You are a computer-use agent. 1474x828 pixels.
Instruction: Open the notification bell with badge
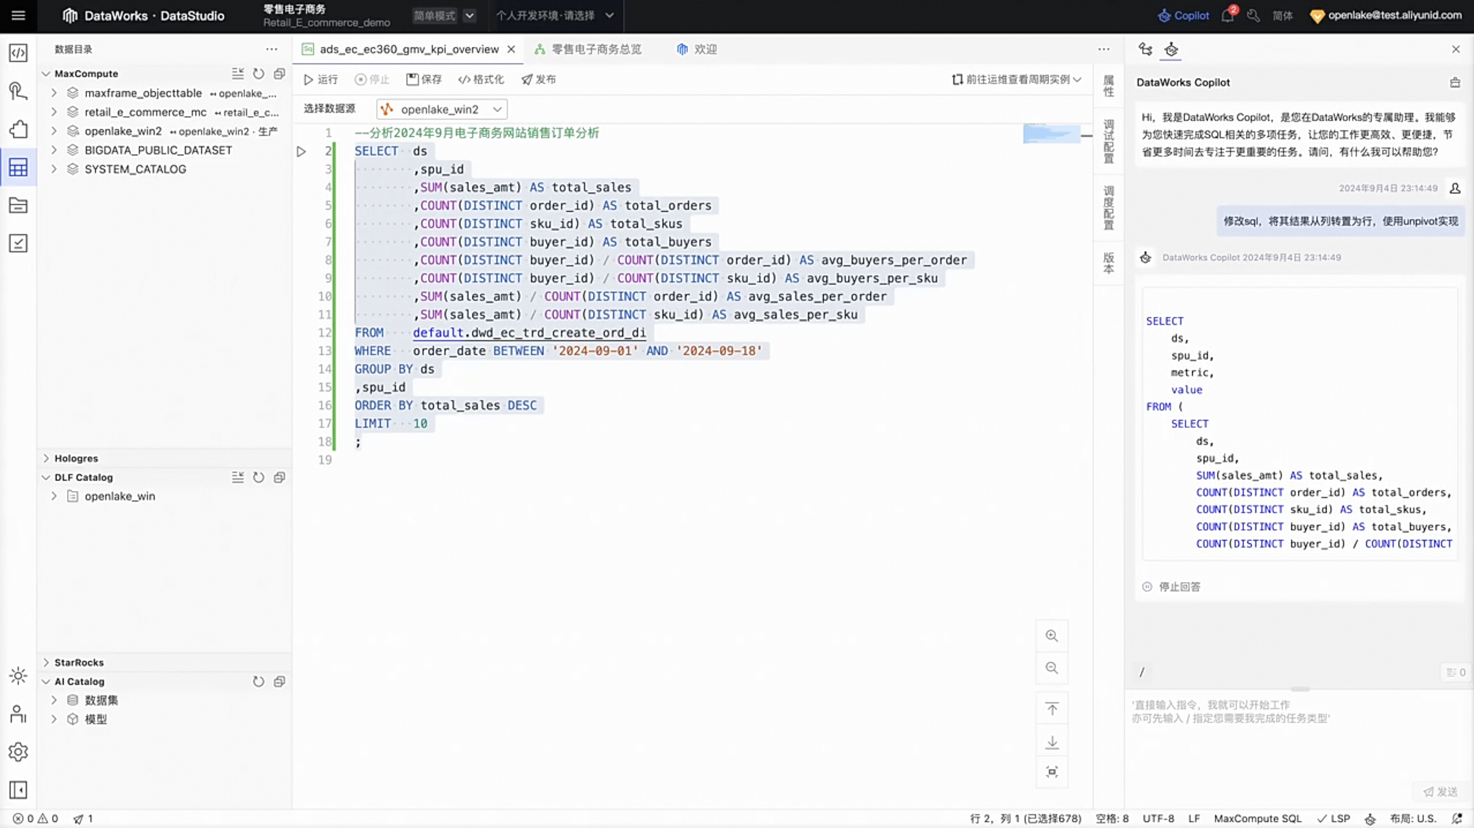(1227, 16)
